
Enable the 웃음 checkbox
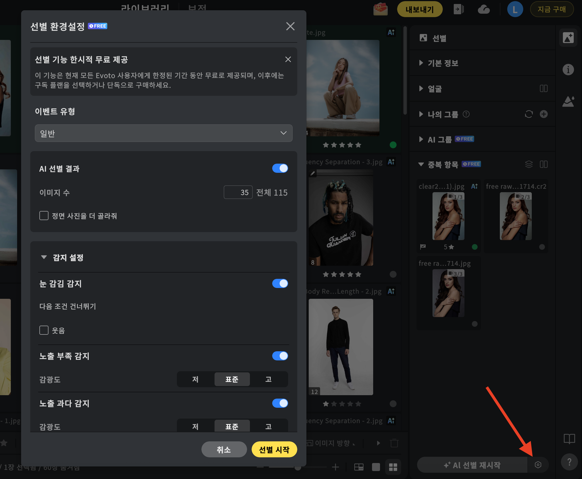point(44,330)
